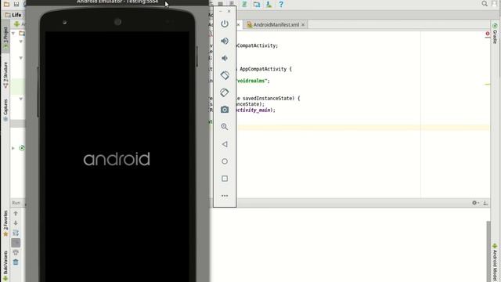501x282 pixels.
Task: Raise the emulator volume with the volume-up icon
Action: coord(225,41)
